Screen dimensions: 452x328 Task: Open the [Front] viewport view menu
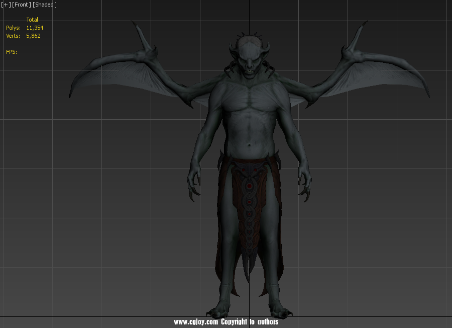[x=21, y=5]
